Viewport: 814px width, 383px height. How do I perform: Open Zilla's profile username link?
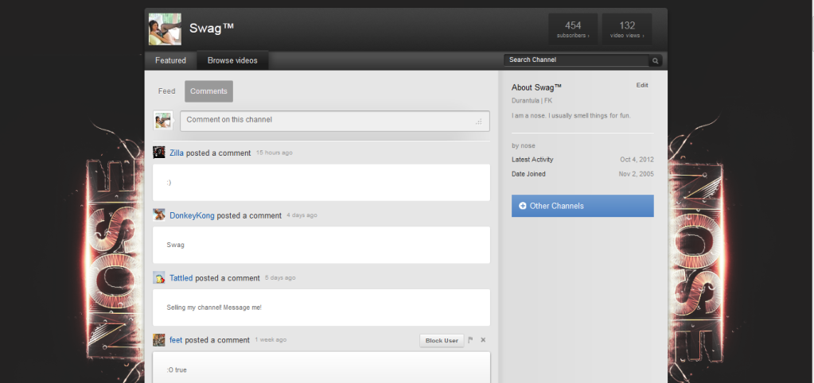coord(176,153)
